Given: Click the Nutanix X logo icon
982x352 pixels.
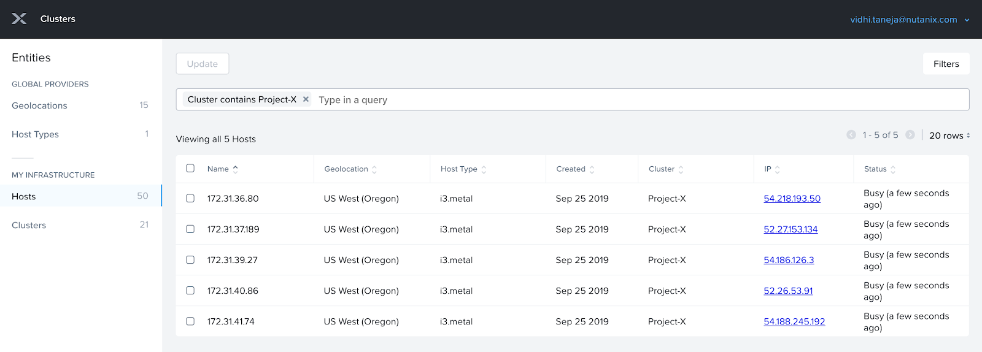Looking at the screenshot, I should coord(19,19).
